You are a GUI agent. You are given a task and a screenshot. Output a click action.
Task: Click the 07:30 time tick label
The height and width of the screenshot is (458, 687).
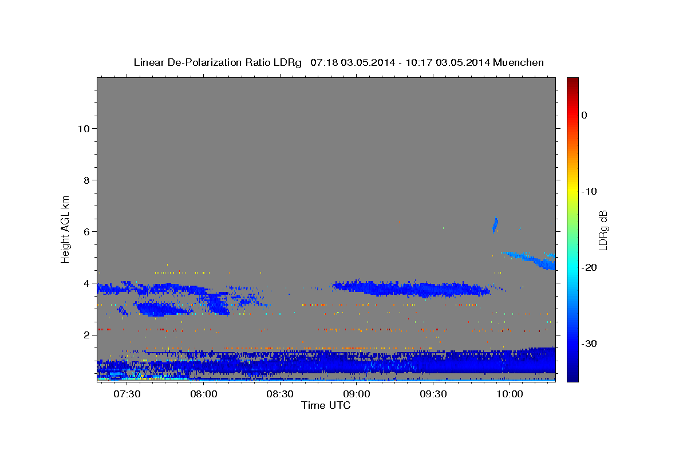(x=127, y=394)
